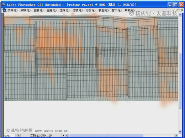This screenshot has height=138, width=185.
Task: Click the Photoshop icon in the title bar
Action: [x=4, y=5]
